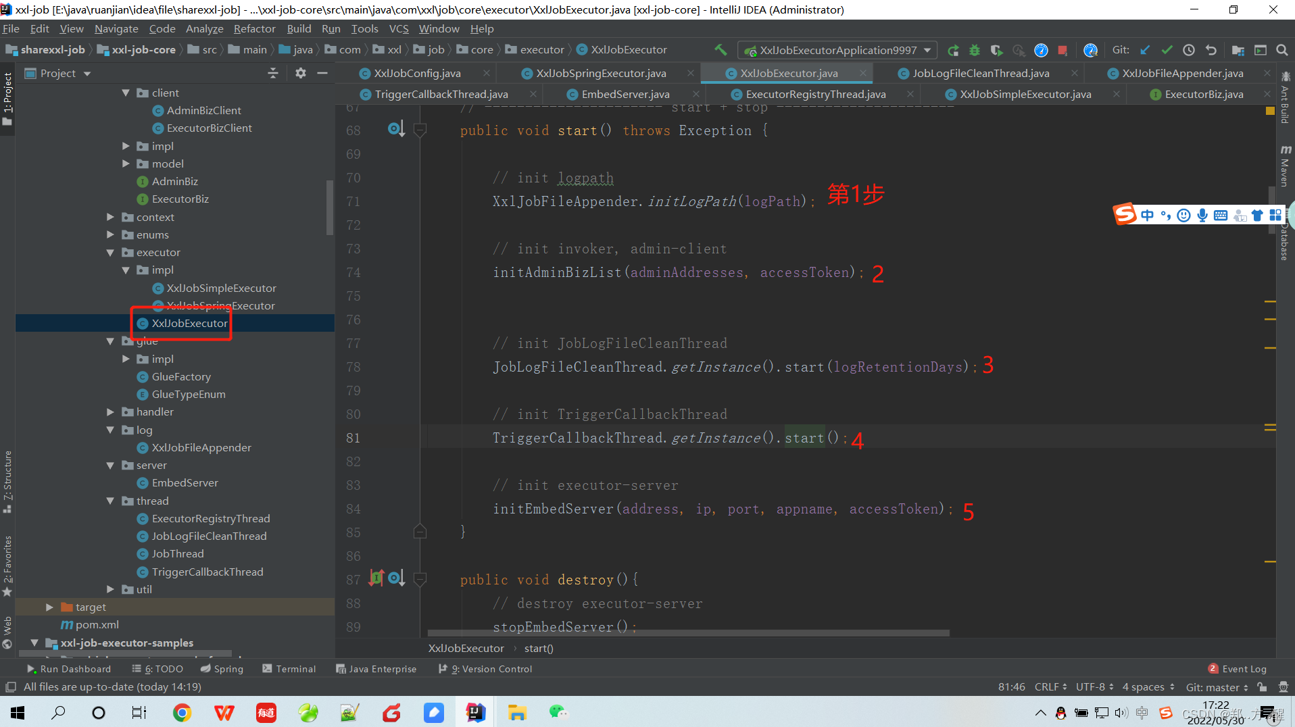The width and height of the screenshot is (1295, 727).
Task: Click the UTF-8 encoding selector
Action: (1094, 686)
